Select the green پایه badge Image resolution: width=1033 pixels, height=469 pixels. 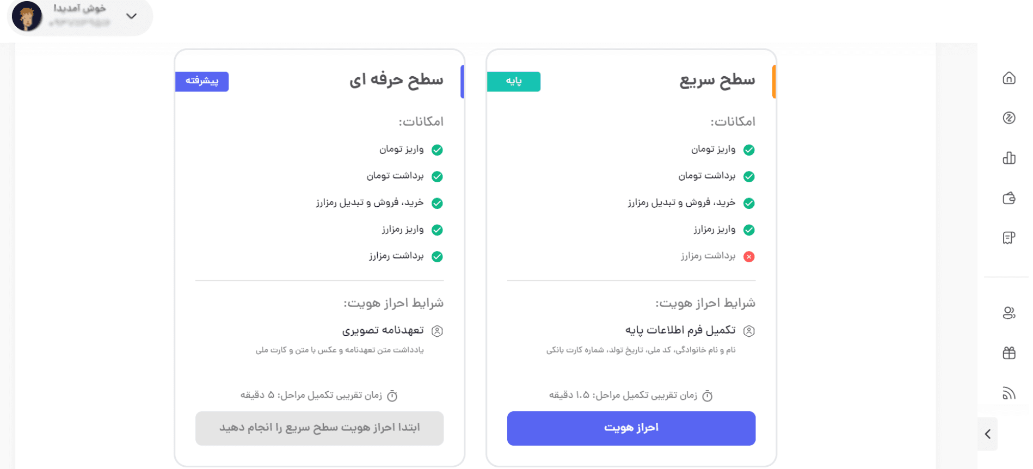coord(513,81)
